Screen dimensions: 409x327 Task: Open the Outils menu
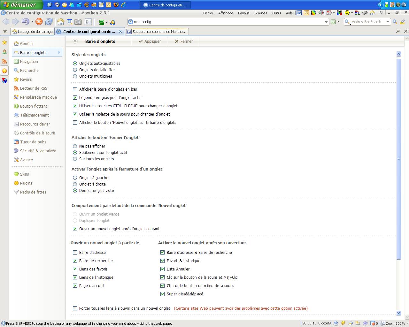point(276,13)
